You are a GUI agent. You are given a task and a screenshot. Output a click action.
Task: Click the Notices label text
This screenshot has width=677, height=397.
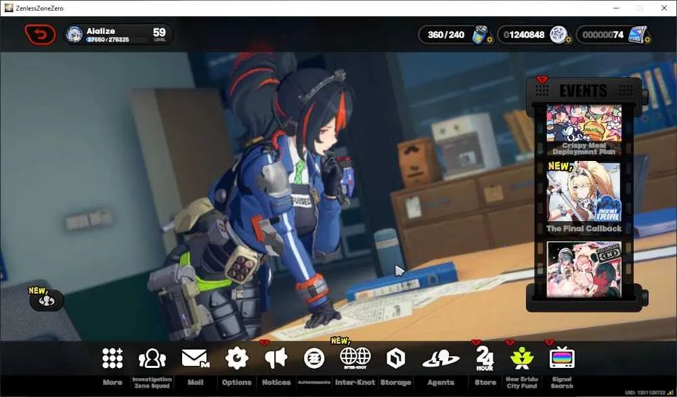coord(276,382)
